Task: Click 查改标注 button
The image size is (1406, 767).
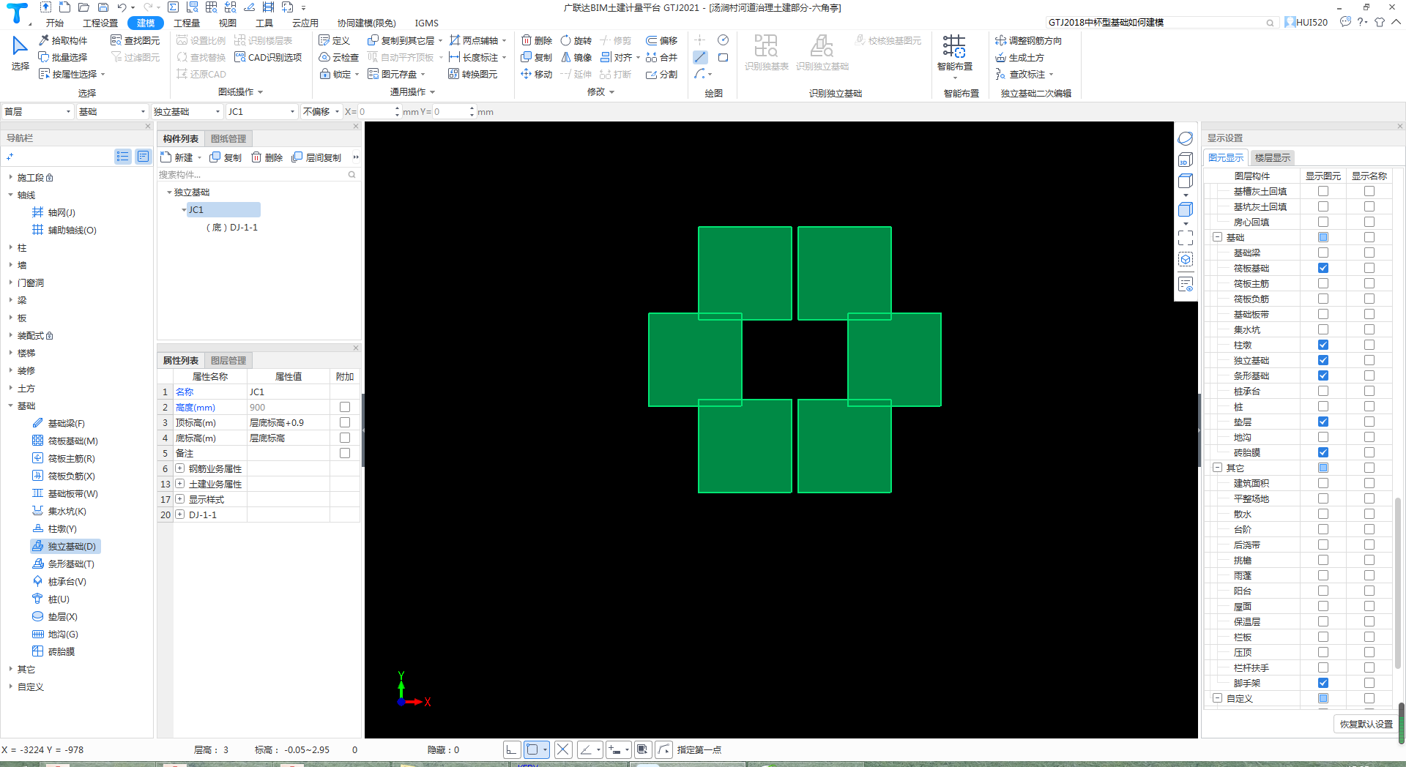Action: (x=1024, y=74)
